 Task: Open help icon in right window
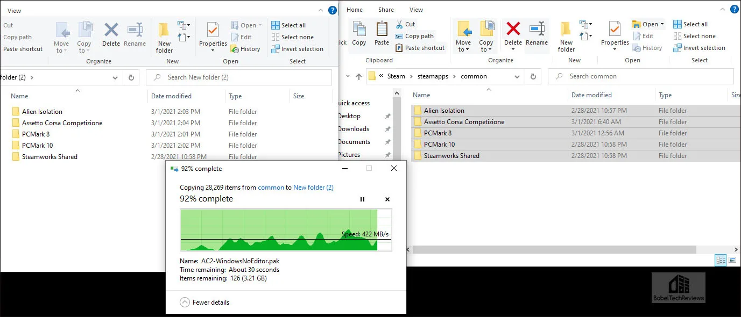[x=735, y=9]
